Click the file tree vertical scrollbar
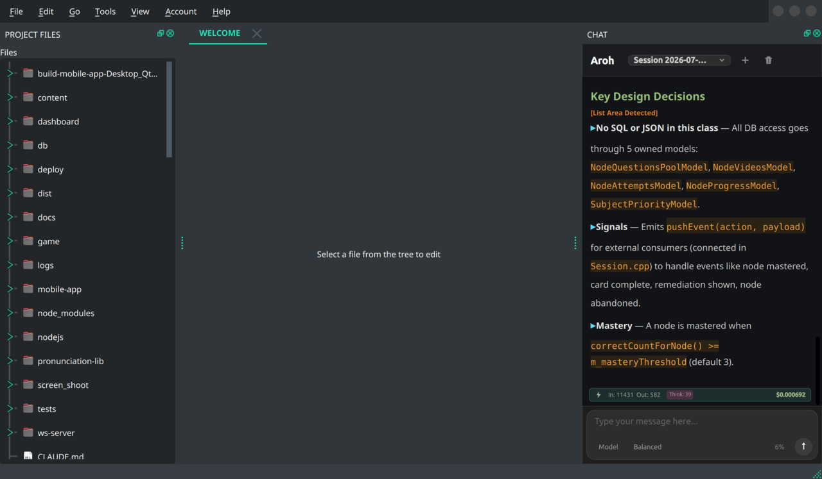The height and width of the screenshot is (479, 822). click(170, 109)
